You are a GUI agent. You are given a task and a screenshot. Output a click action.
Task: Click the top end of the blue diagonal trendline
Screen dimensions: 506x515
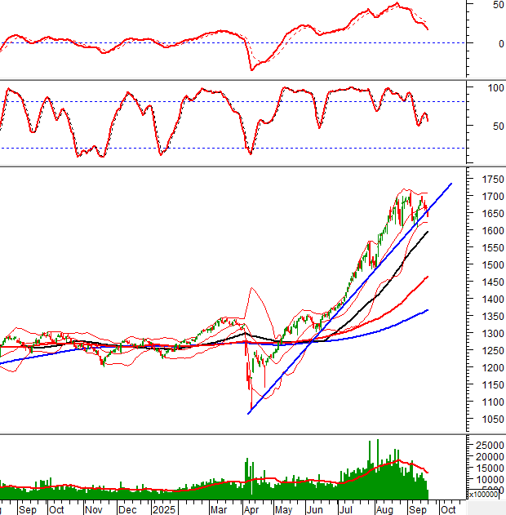click(451, 184)
